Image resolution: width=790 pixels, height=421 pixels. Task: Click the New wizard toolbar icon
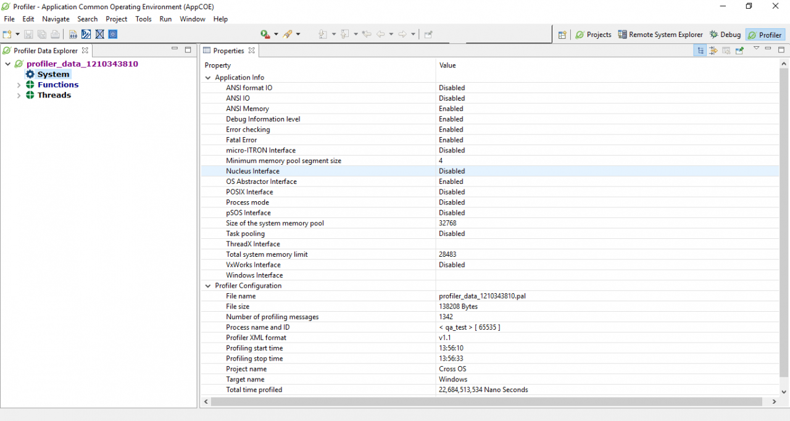7,34
